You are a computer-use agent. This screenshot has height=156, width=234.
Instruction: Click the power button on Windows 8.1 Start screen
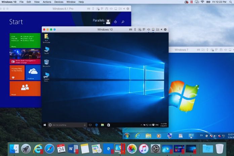tap(115, 22)
